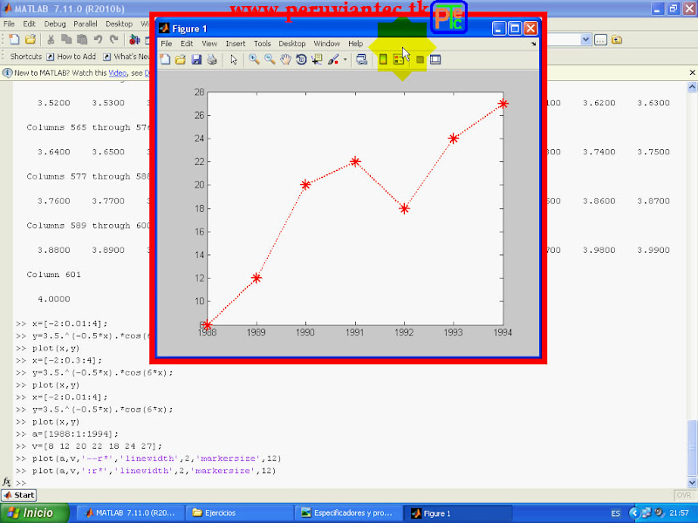Viewport: 698px width, 523px height.
Task: Click the a=[1988:1:1994]; command line text
Action: click(x=75, y=434)
